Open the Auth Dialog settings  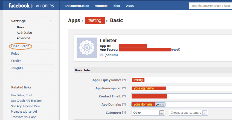24,33
